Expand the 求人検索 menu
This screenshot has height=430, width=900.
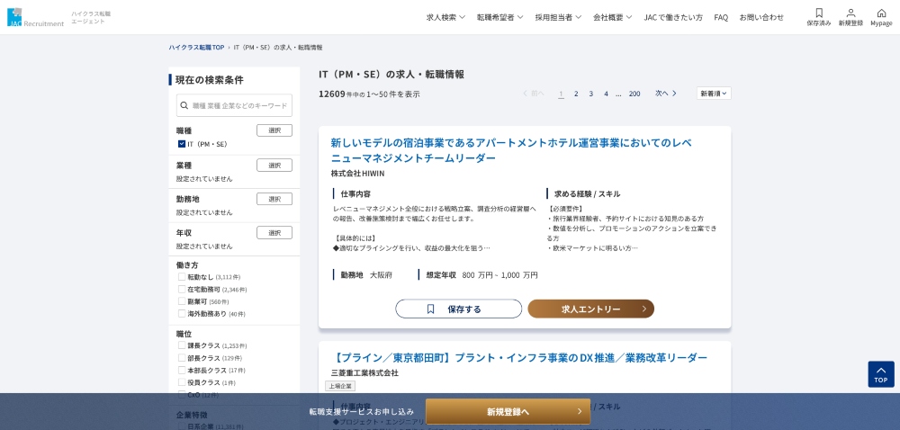click(x=445, y=17)
